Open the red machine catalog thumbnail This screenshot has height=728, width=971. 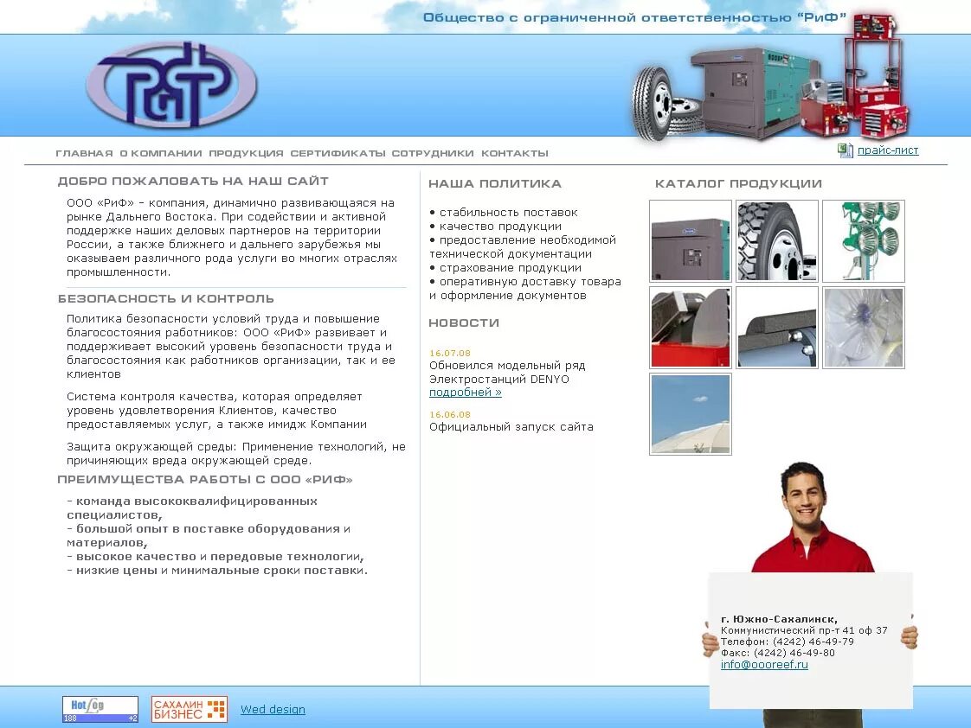click(x=691, y=328)
